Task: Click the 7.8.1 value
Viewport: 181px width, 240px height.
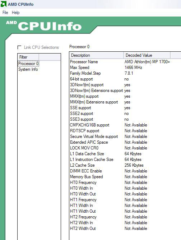Action: [129, 73]
